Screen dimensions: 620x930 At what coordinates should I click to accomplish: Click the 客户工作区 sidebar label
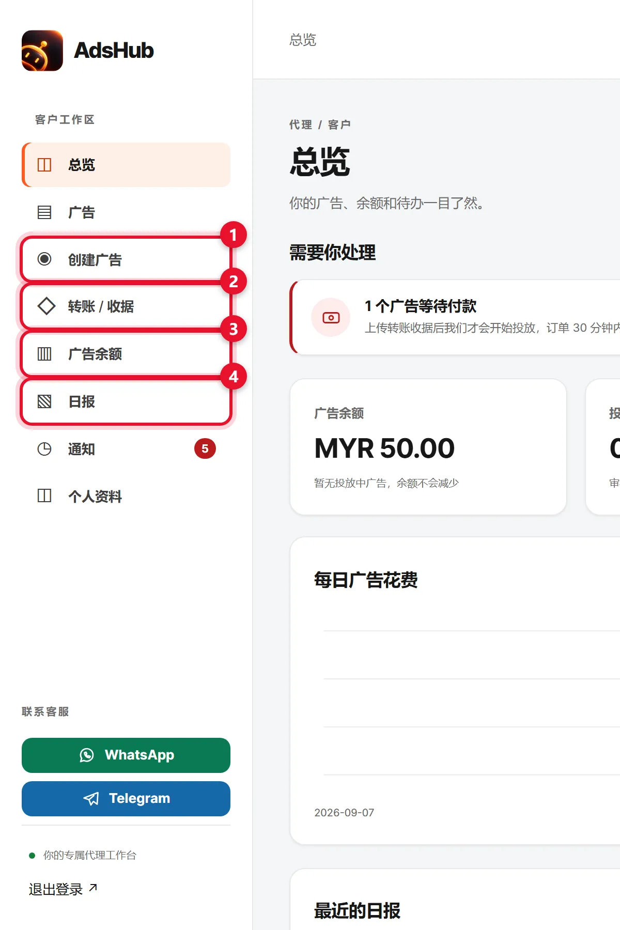(65, 119)
